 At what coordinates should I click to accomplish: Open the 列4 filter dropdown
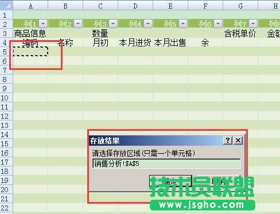tap(148, 24)
